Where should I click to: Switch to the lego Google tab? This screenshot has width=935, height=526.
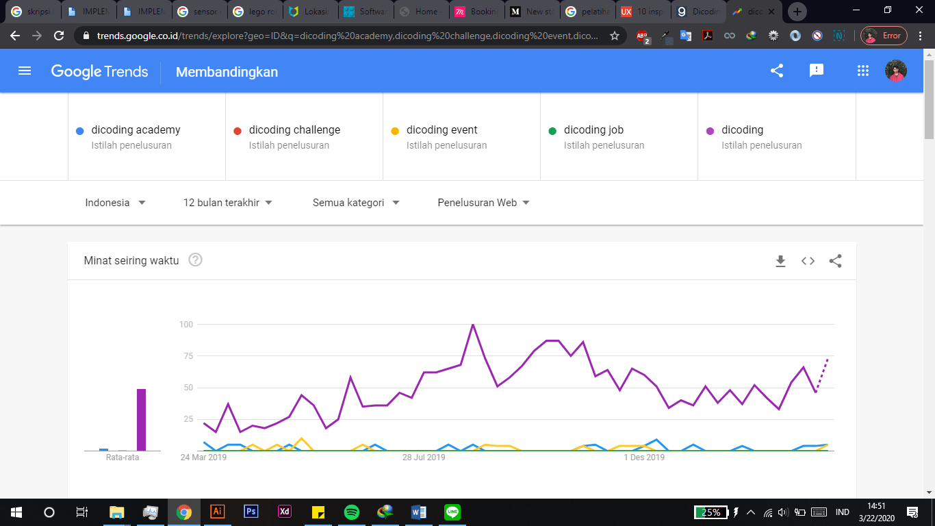point(255,12)
